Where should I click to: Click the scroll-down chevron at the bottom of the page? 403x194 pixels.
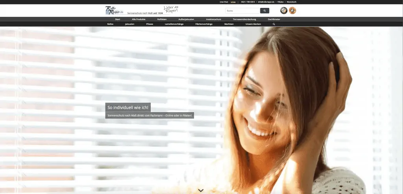[201, 190]
